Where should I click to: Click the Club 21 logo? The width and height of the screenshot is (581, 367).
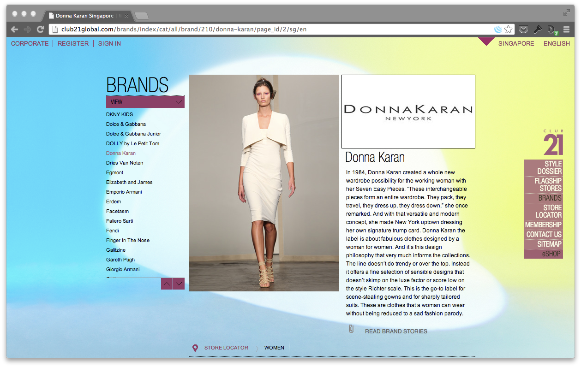pyautogui.click(x=553, y=142)
